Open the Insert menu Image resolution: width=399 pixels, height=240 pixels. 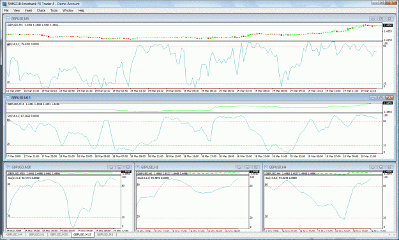(28, 10)
